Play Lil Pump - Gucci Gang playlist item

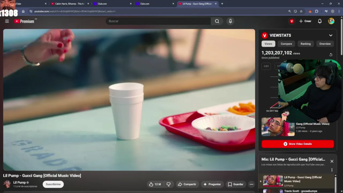pyautogui.click(x=297, y=181)
